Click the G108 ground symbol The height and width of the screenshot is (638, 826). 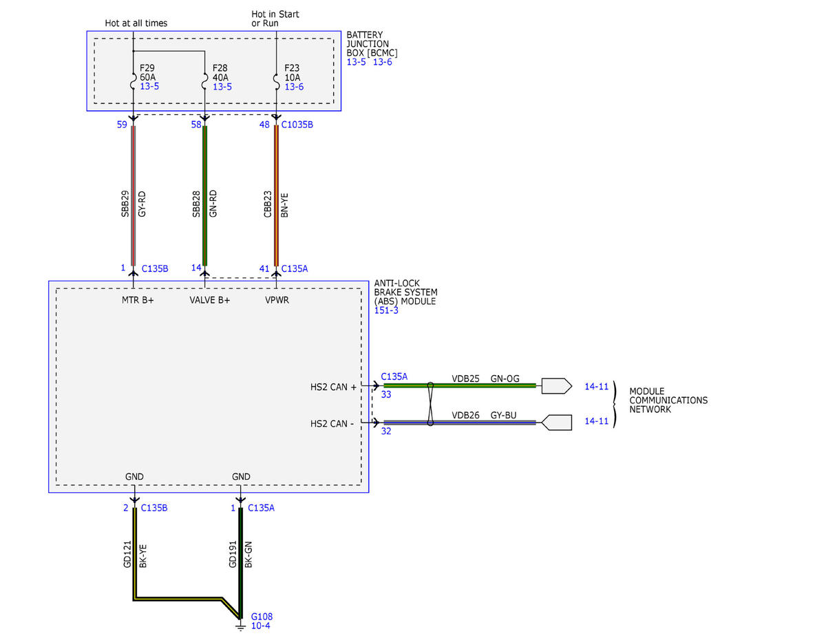click(x=240, y=625)
